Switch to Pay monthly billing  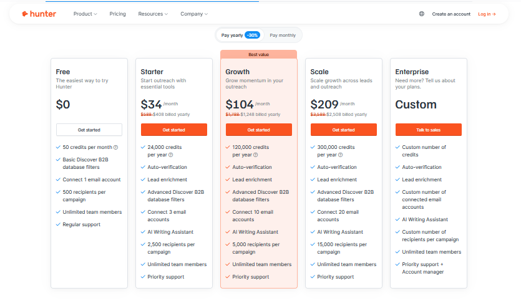(283, 35)
